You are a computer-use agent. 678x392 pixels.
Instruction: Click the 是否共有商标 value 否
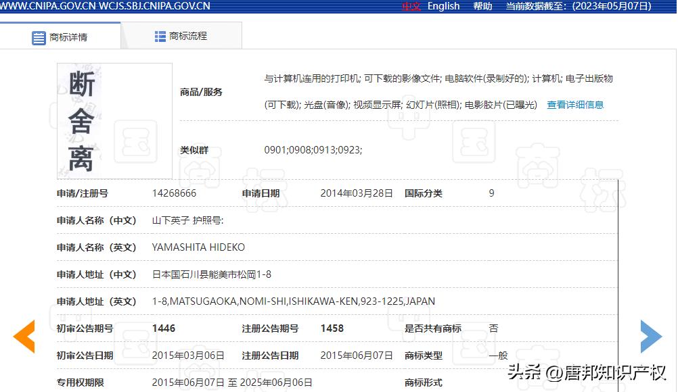coord(493,328)
